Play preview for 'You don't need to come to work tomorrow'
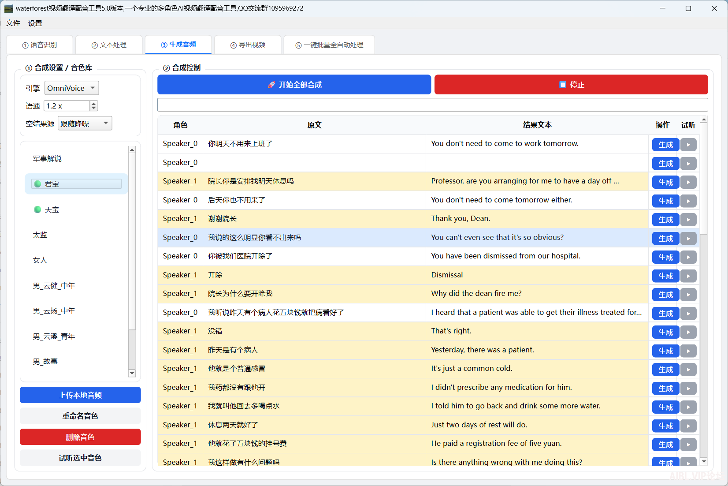The height and width of the screenshot is (486, 728). 688,145
